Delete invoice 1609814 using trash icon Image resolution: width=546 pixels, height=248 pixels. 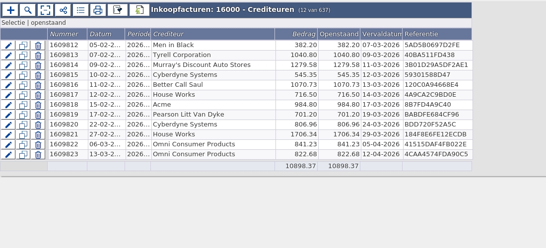(38, 65)
